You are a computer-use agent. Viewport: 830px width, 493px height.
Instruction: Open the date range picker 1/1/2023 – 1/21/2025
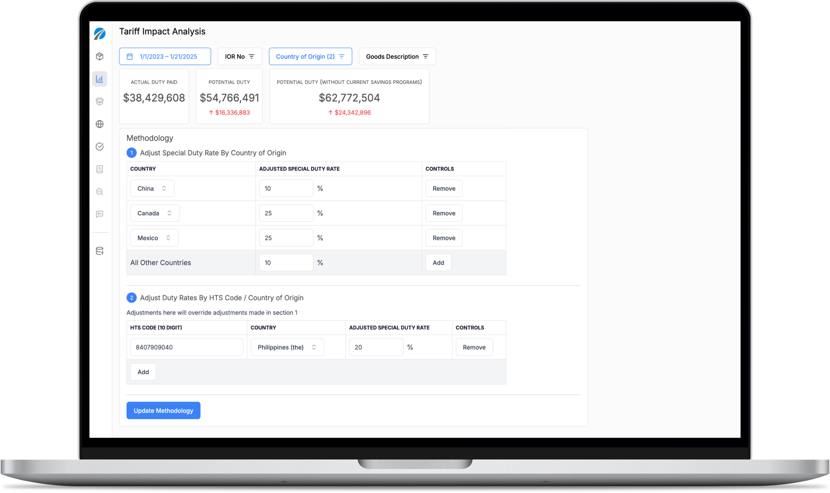pyautogui.click(x=165, y=56)
